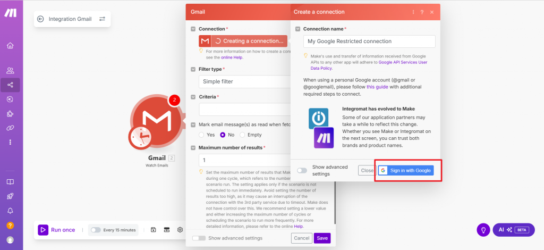This screenshot has width=544, height=250.
Task: Click the Make logo in sidebar
Action: coord(10,13)
